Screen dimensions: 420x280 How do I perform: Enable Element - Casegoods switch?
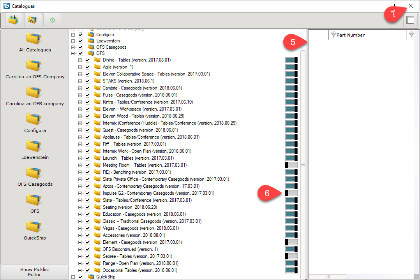[x=291, y=242]
